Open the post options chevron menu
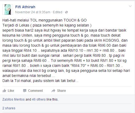This screenshot has height=113, width=135. (x=130, y=6)
